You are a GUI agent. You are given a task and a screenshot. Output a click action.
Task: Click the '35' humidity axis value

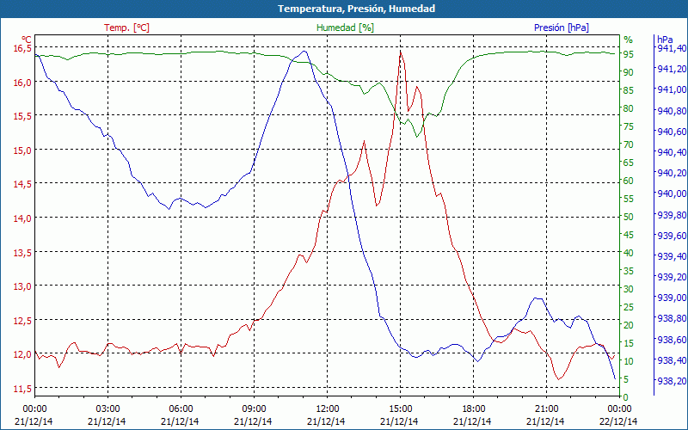click(x=629, y=271)
